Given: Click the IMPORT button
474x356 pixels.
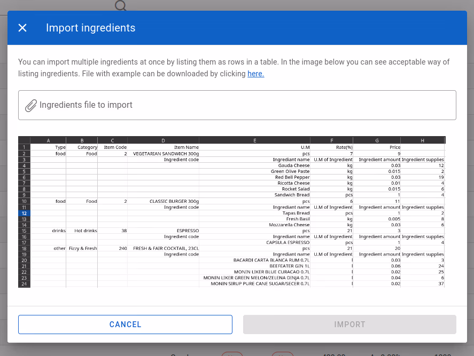Looking at the screenshot, I should click(x=349, y=325).
